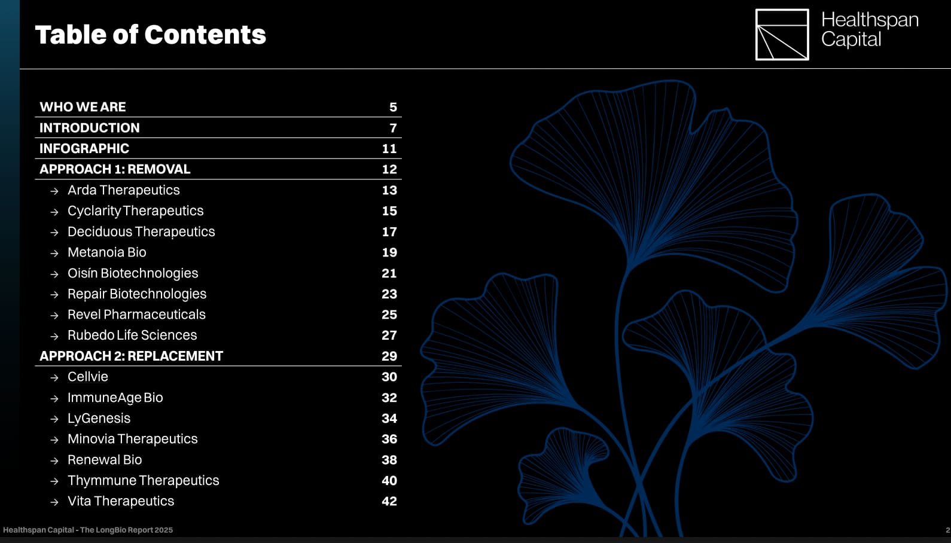Click page number 11 for INFOGRAPHIC

pyautogui.click(x=389, y=148)
